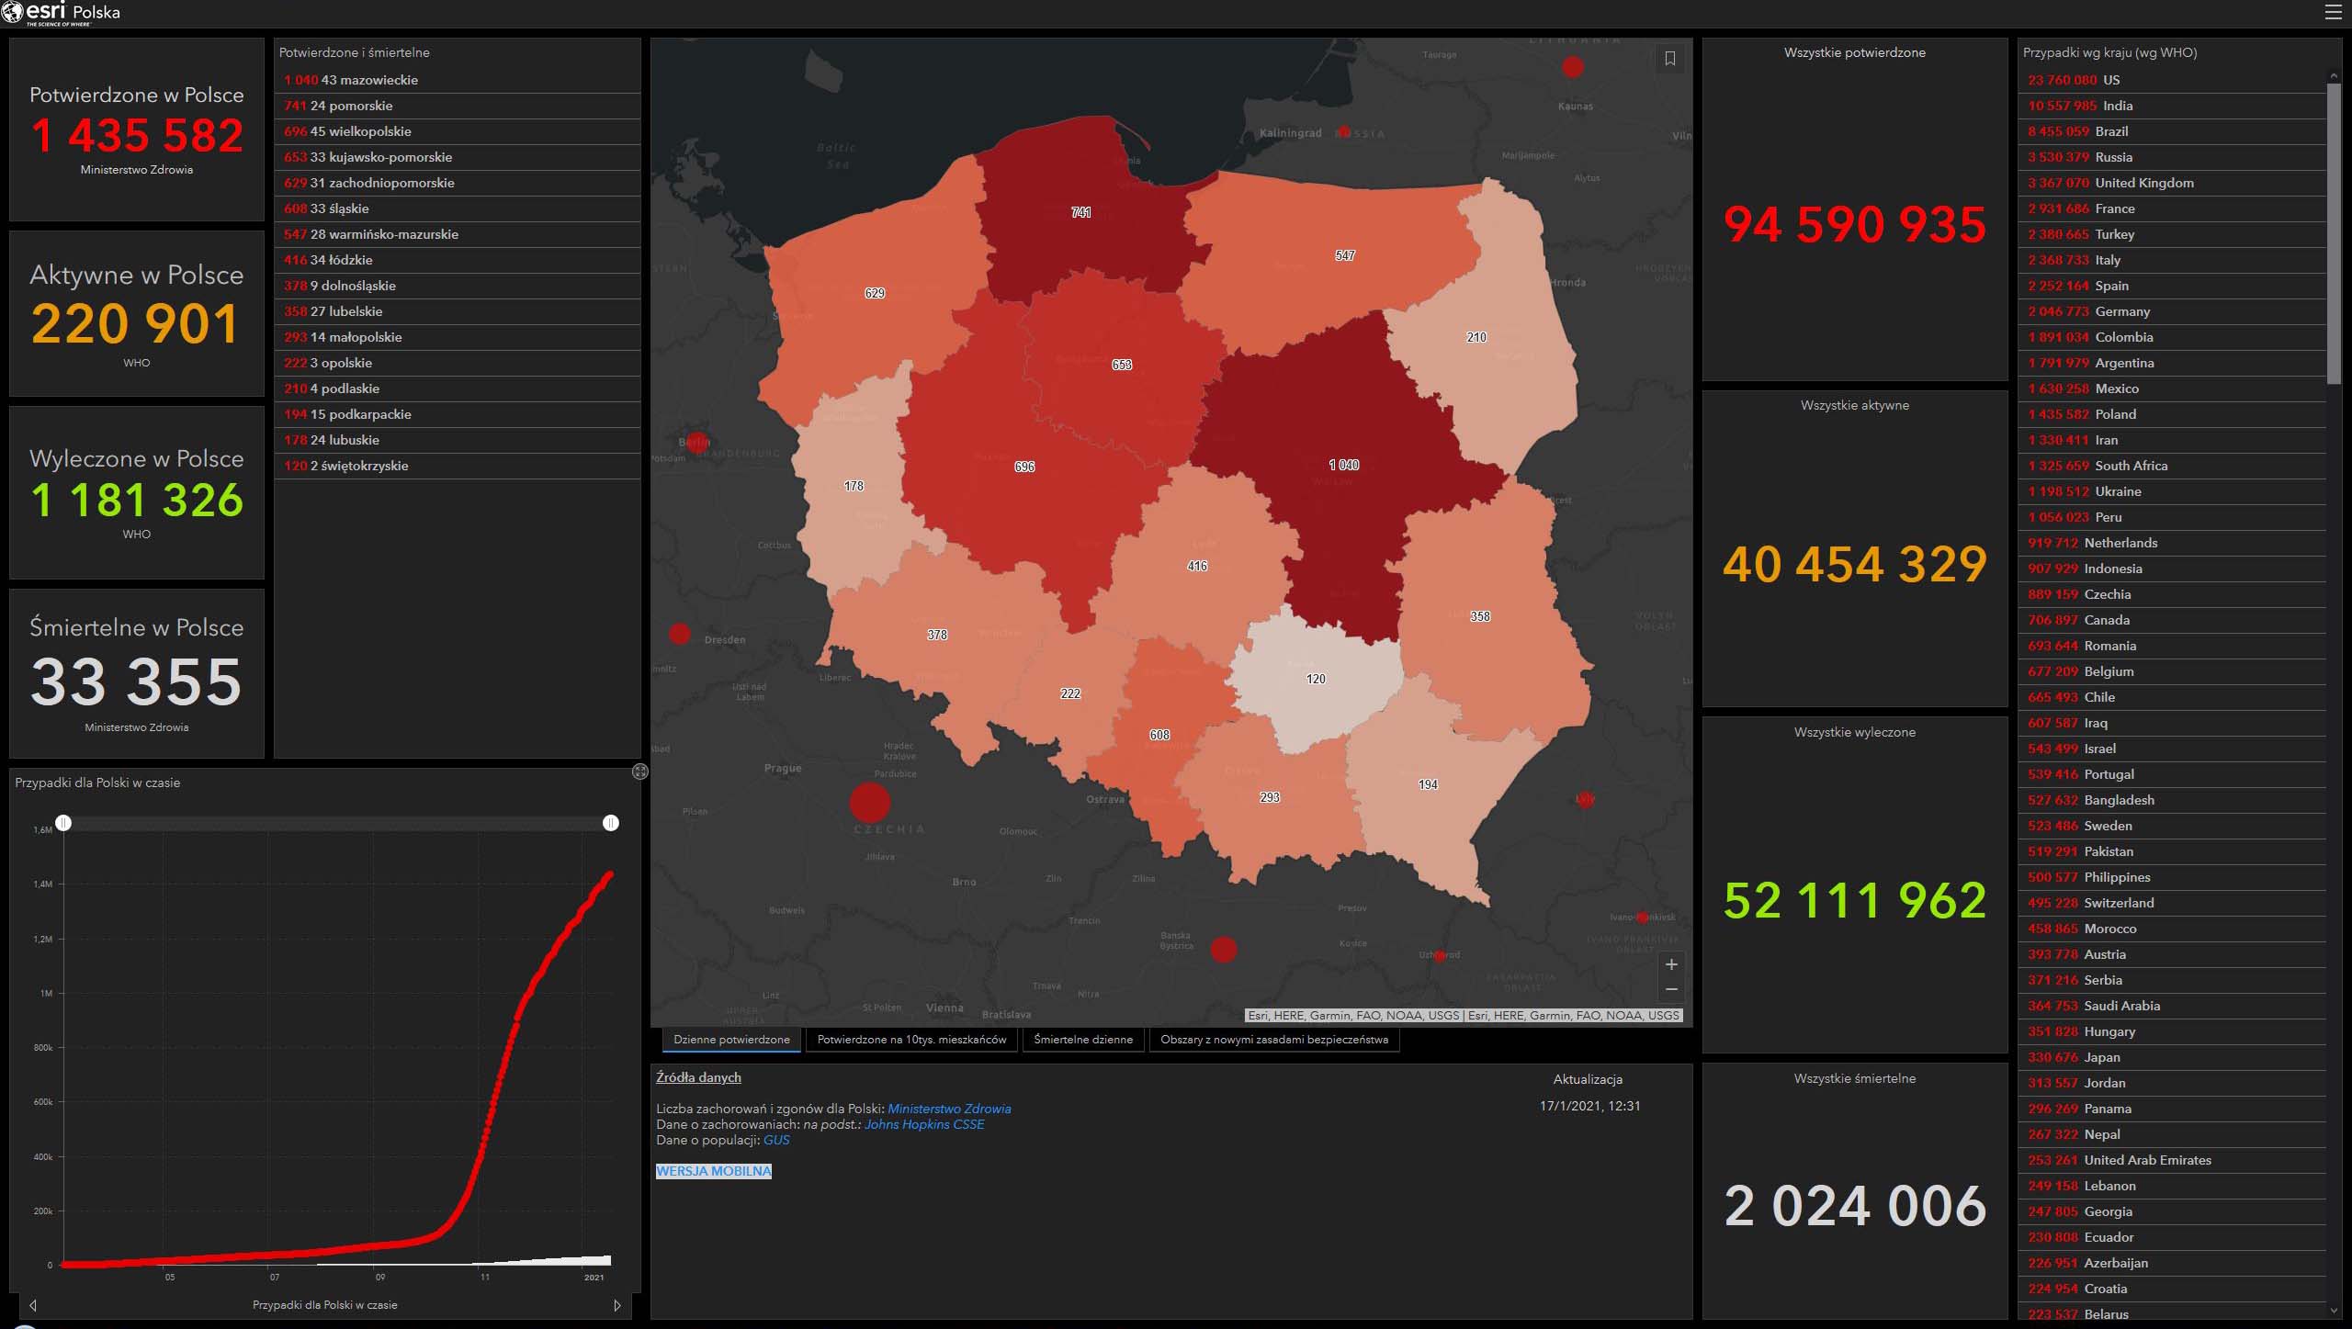Switch to Śmiertelne dzienne tab

[1082, 1040]
